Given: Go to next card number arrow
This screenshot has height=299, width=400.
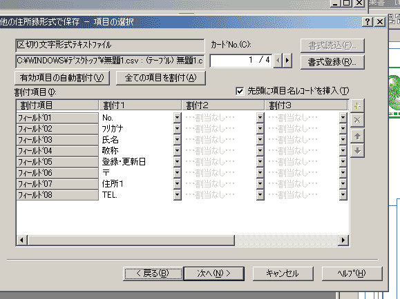Looking at the screenshot, I should 287,61.
